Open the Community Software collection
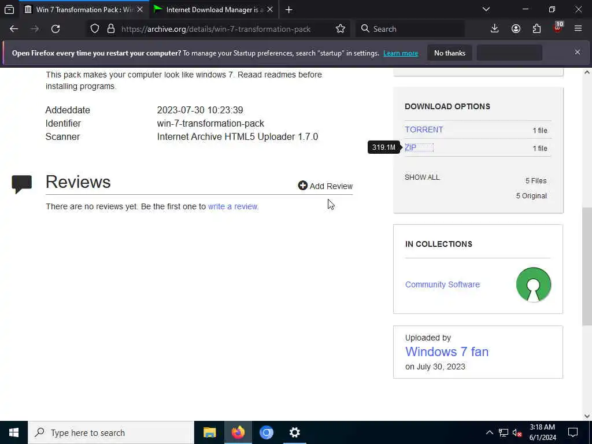This screenshot has height=444, width=592. tap(442, 284)
